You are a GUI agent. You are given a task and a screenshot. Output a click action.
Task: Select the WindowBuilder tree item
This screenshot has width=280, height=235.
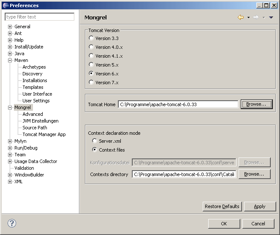point(29,175)
